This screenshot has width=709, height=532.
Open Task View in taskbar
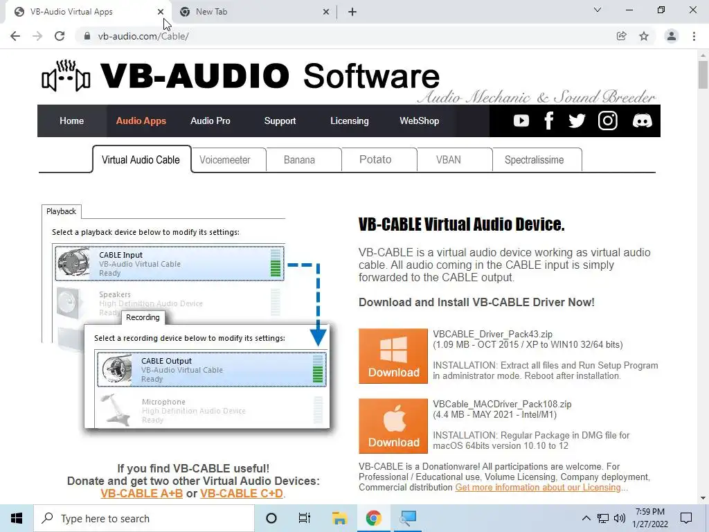point(305,518)
